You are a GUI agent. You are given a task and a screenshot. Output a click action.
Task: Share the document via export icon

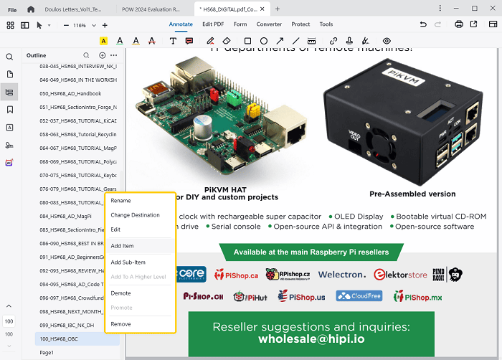coord(473,24)
